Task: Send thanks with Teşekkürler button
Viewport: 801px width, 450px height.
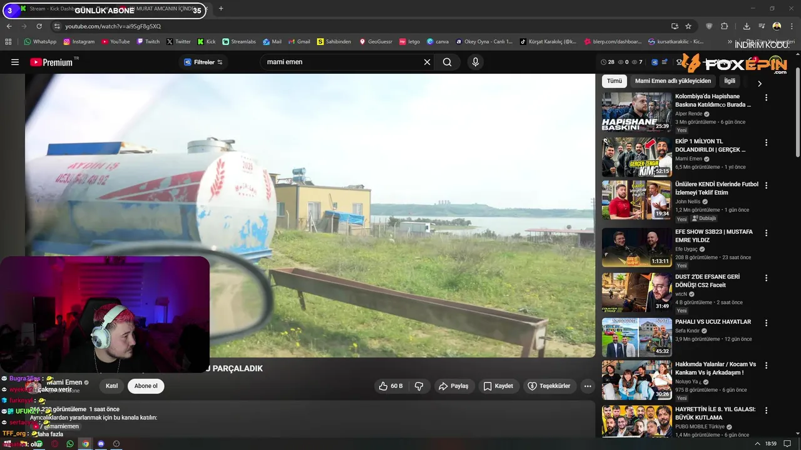Action: coord(549,386)
